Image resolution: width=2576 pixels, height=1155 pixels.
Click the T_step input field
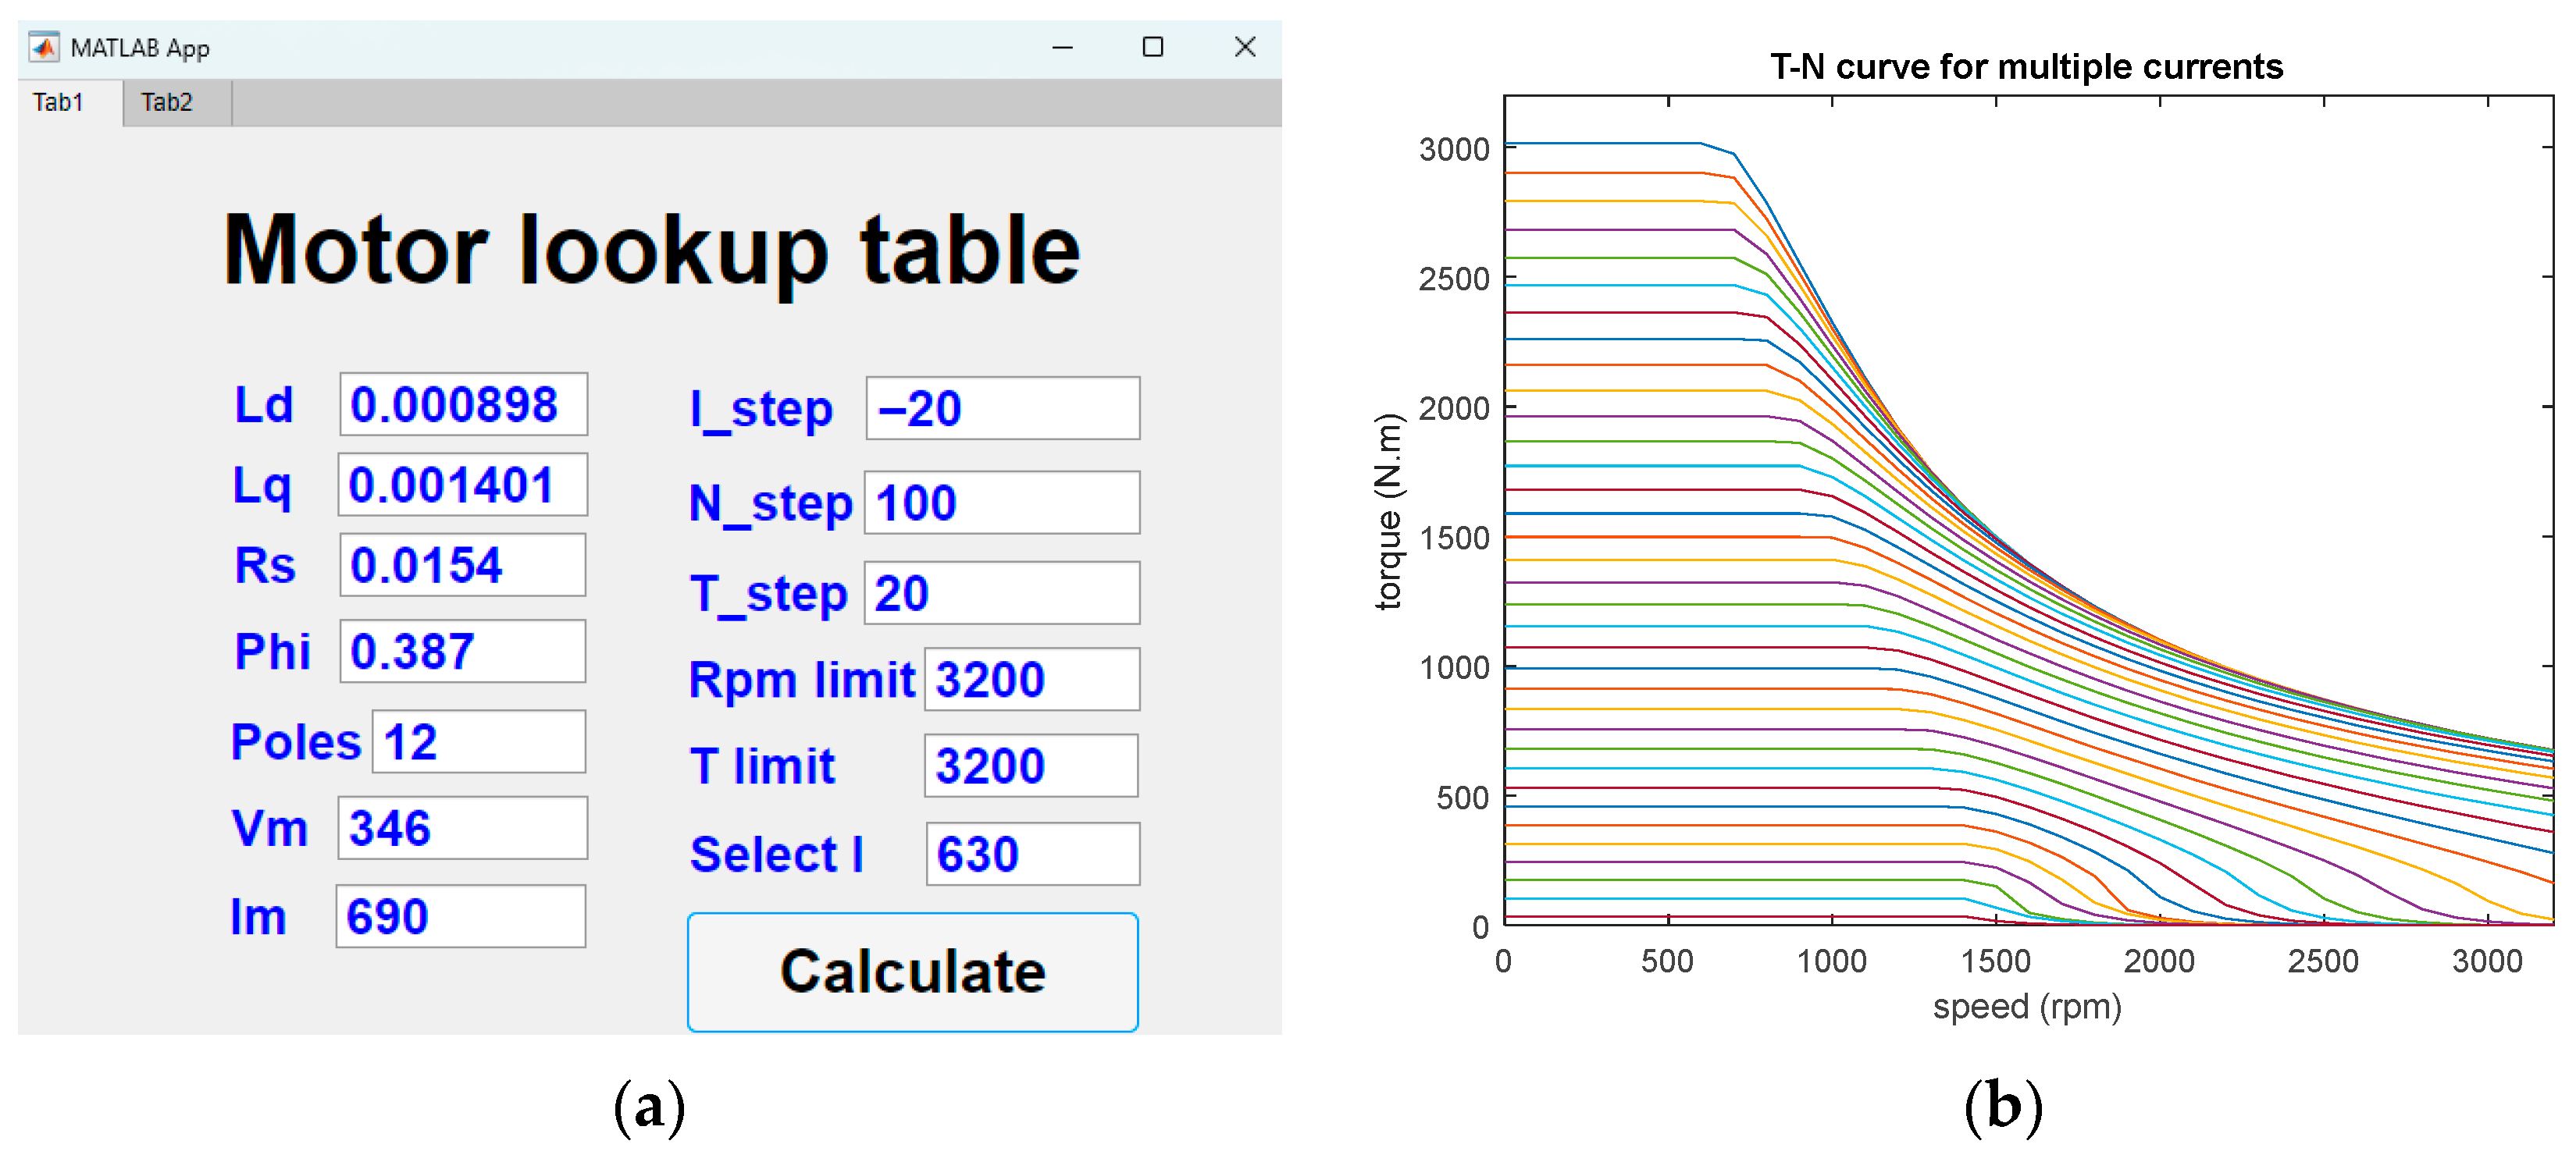coord(1002,593)
